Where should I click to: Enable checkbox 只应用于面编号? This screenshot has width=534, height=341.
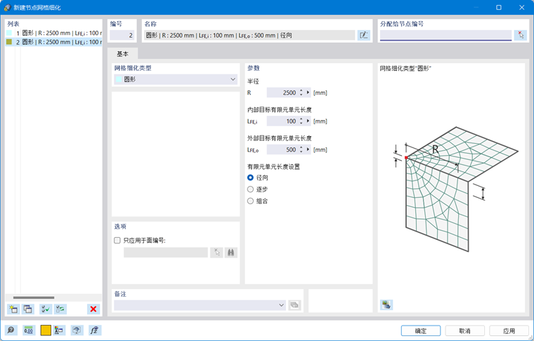pos(117,241)
